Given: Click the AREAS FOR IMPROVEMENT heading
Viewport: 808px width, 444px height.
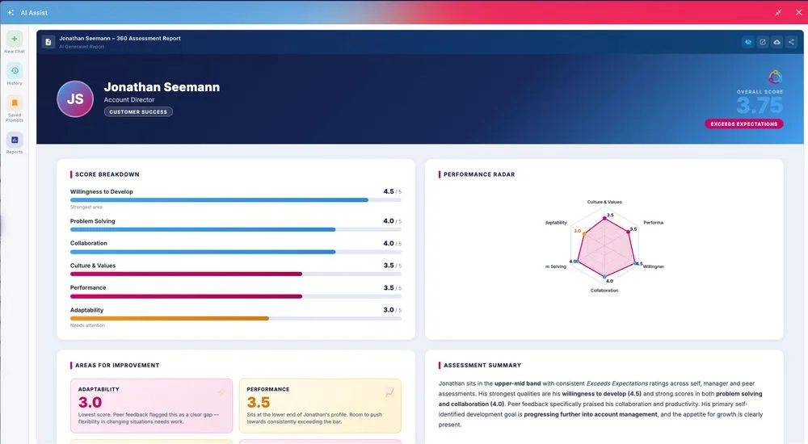Looking at the screenshot, I should coord(117,365).
